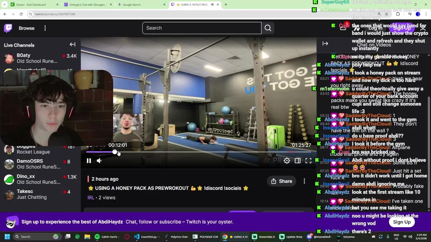Image resolution: width=431 pixels, height=242 pixels.
Task: Open the Takesc Just Chatting channel
Action: coord(40,194)
